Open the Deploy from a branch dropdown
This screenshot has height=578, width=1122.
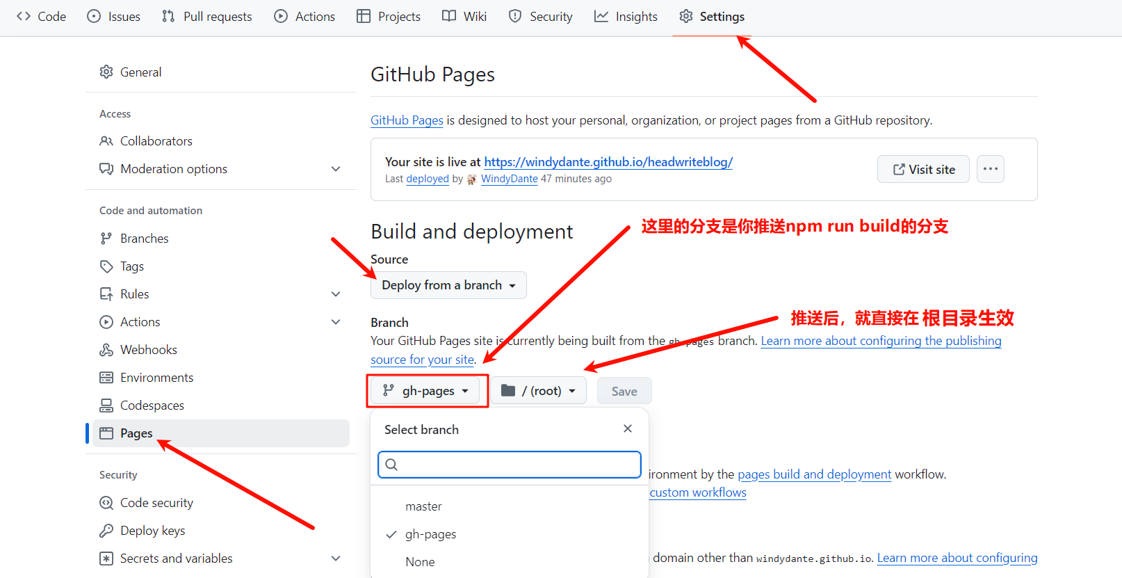[448, 285]
